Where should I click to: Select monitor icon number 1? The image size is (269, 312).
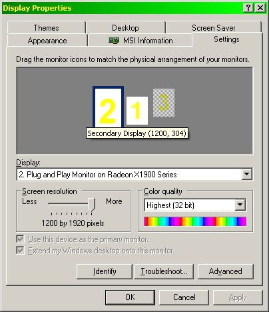(137, 111)
